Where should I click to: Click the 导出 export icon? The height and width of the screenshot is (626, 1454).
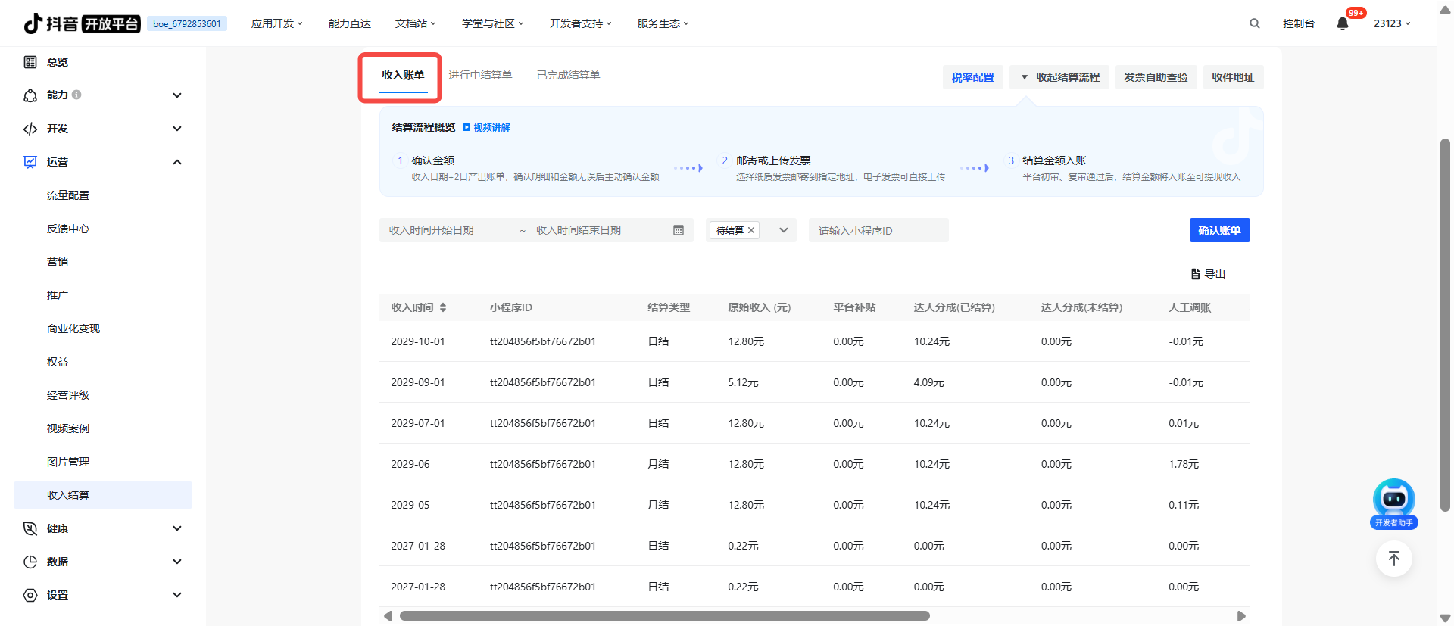(1196, 274)
